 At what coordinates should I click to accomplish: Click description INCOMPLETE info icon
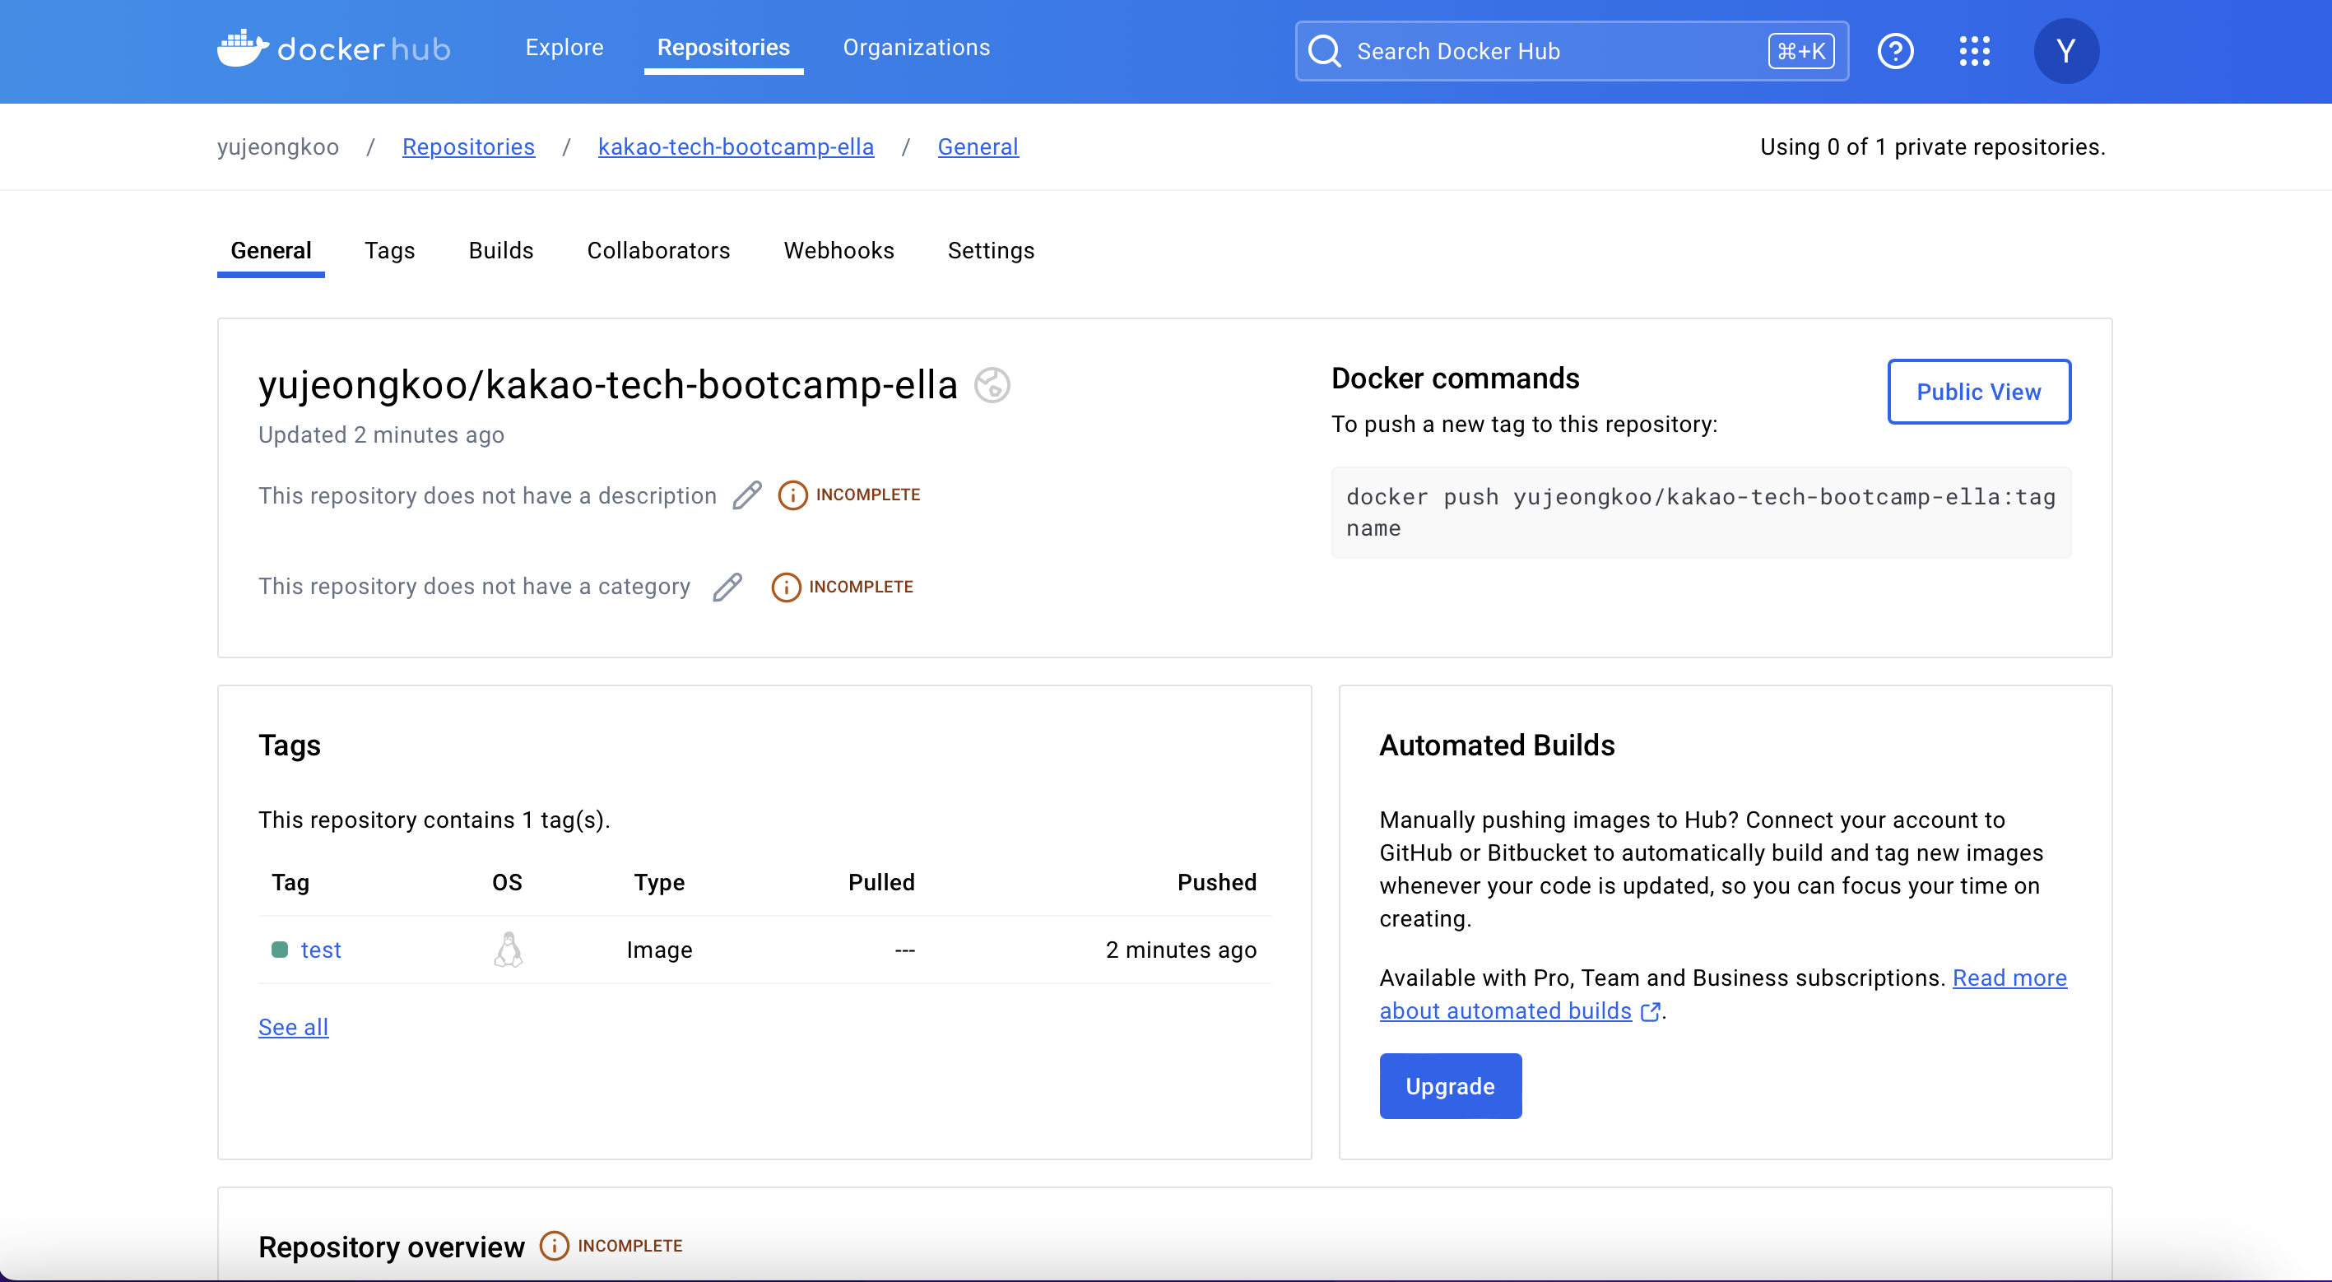pyautogui.click(x=792, y=495)
